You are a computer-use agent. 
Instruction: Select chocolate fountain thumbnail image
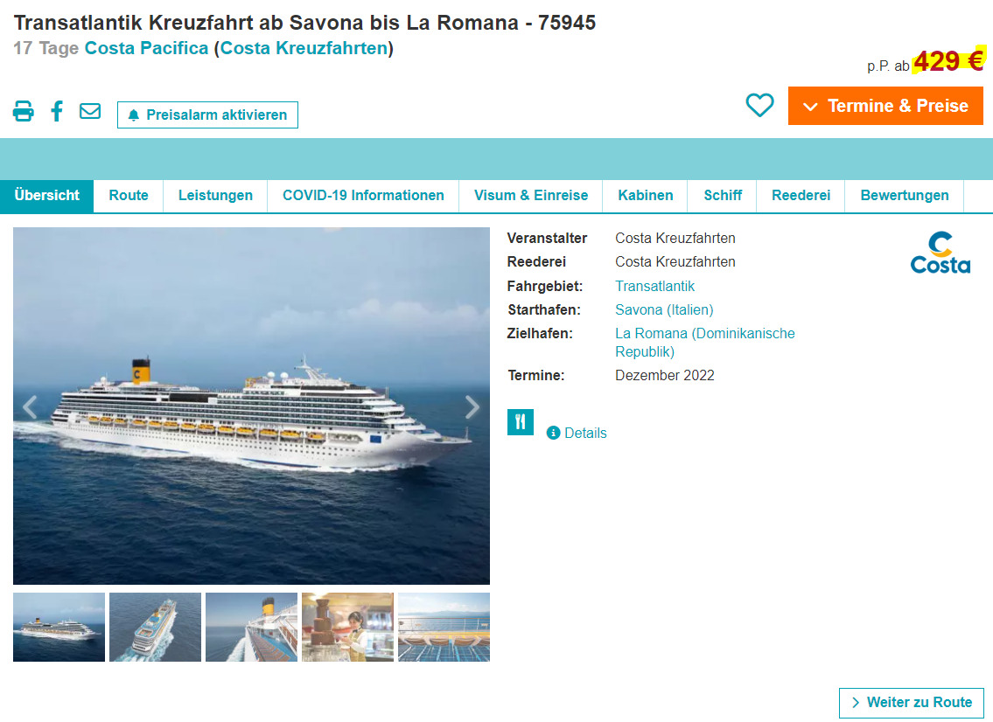coord(347,627)
